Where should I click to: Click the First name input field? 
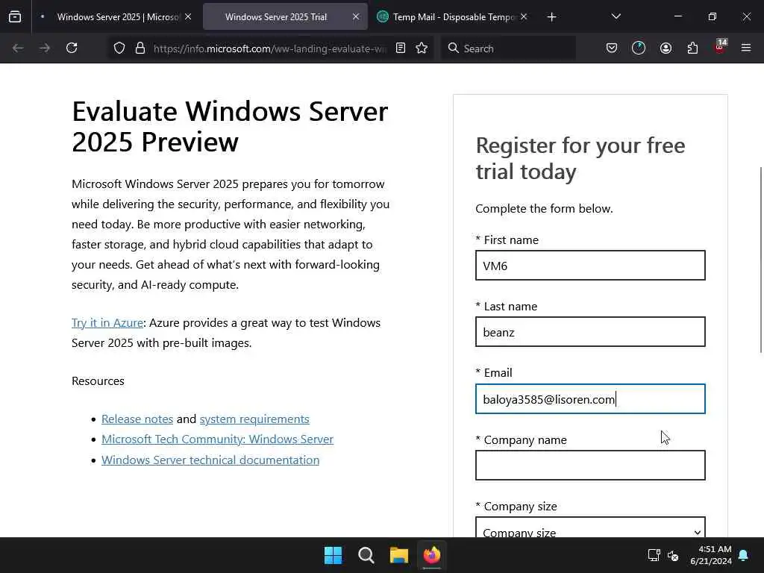coord(590,266)
